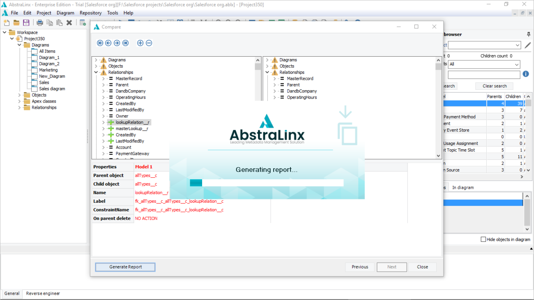Click the blue info icon beside the search field
Image resolution: width=534 pixels, height=300 pixels.
[527, 74]
